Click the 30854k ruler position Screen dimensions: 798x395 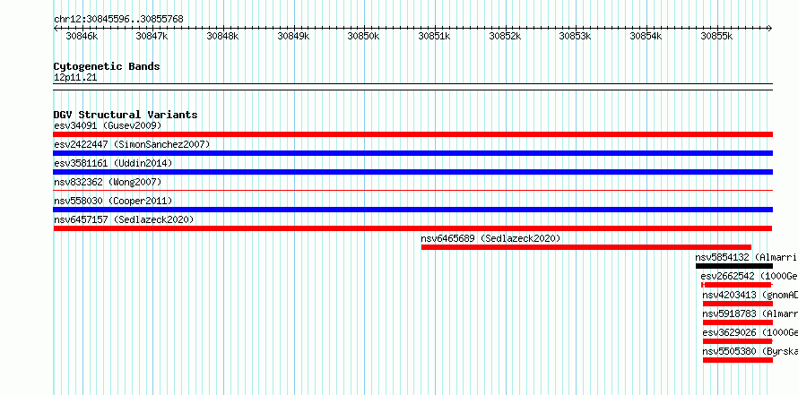point(646,36)
